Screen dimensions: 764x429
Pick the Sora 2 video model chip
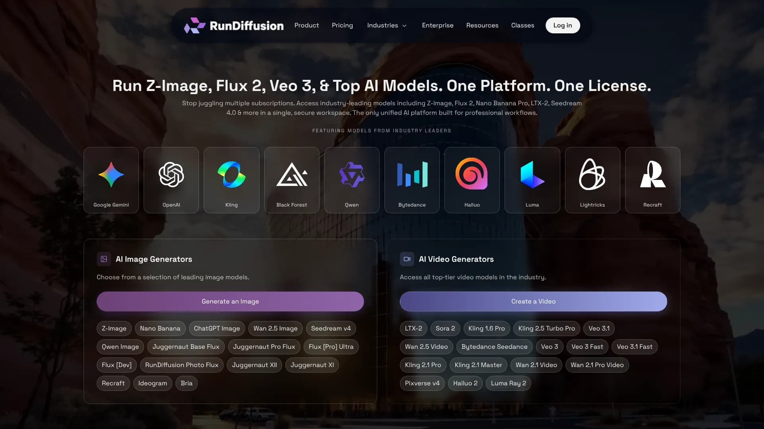pos(445,329)
